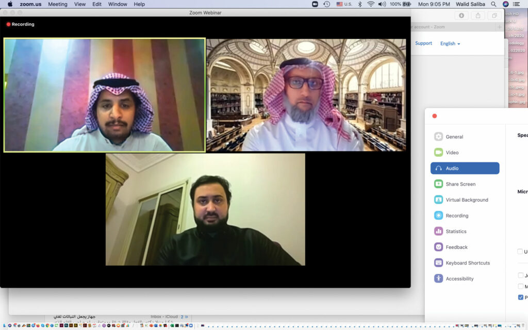The width and height of the screenshot is (528, 330).
Task: Open the View menu
Action: [x=80, y=4]
